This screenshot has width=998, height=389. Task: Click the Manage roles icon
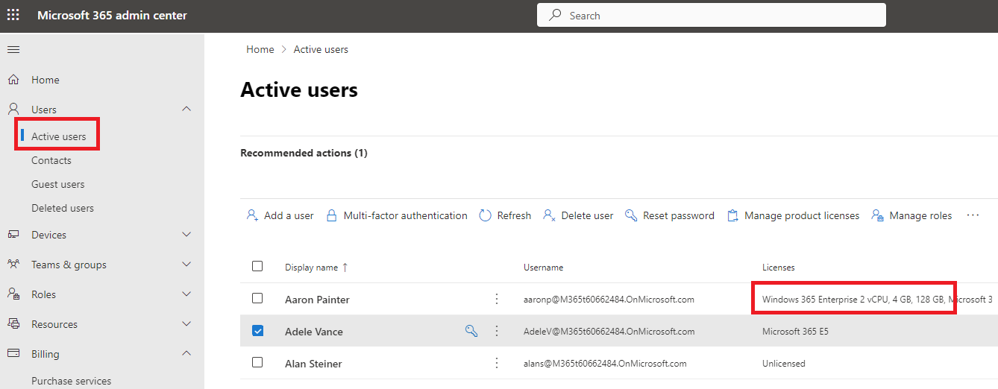point(878,215)
